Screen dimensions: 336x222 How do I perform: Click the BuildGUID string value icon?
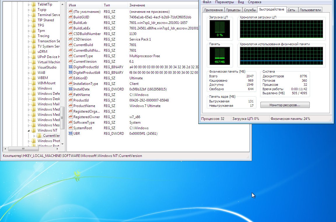[x=71, y=17]
